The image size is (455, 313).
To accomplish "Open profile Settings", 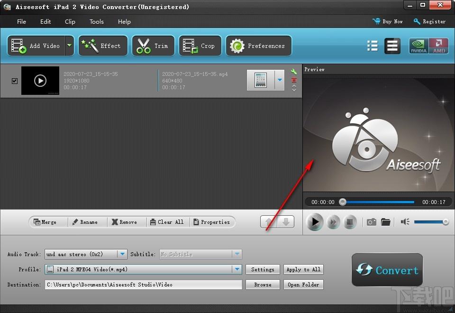I will tap(263, 269).
